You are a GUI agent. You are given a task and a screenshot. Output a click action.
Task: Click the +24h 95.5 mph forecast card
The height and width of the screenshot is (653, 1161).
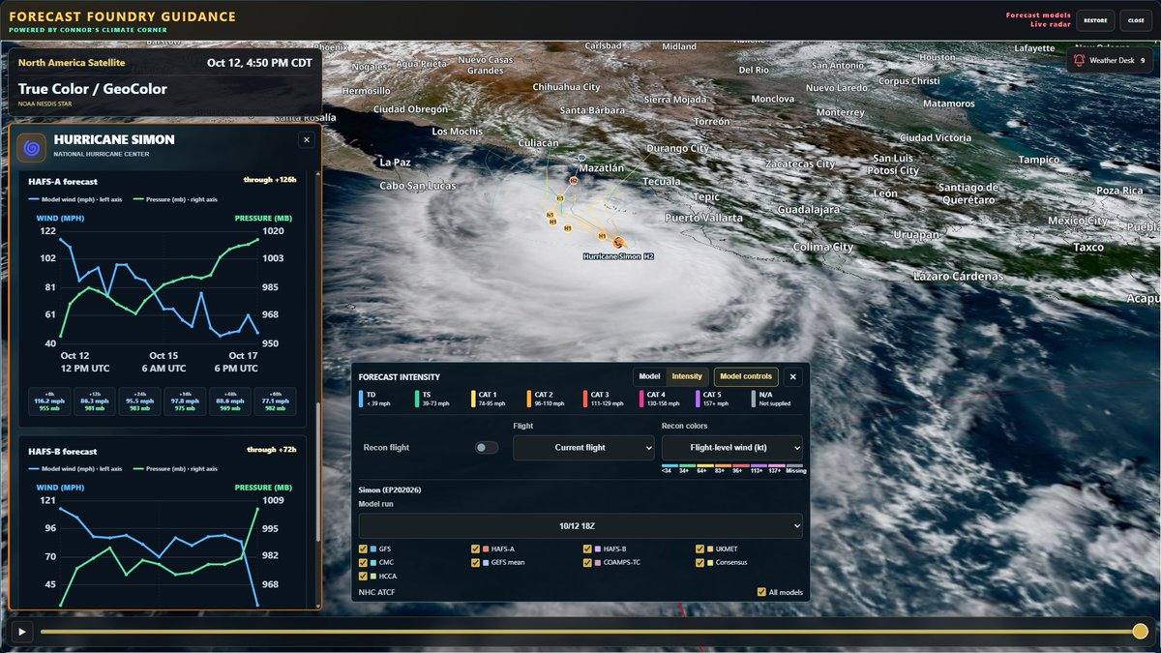(x=140, y=401)
